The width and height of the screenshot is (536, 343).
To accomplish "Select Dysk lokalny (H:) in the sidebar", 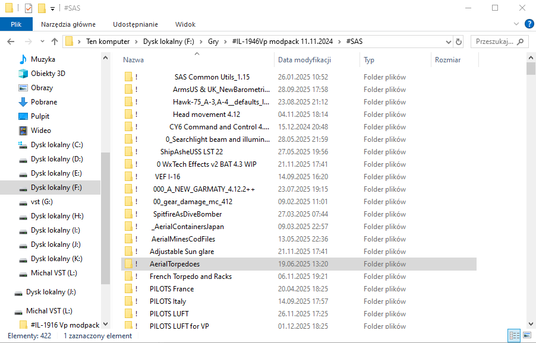I will click(x=57, y=216).
